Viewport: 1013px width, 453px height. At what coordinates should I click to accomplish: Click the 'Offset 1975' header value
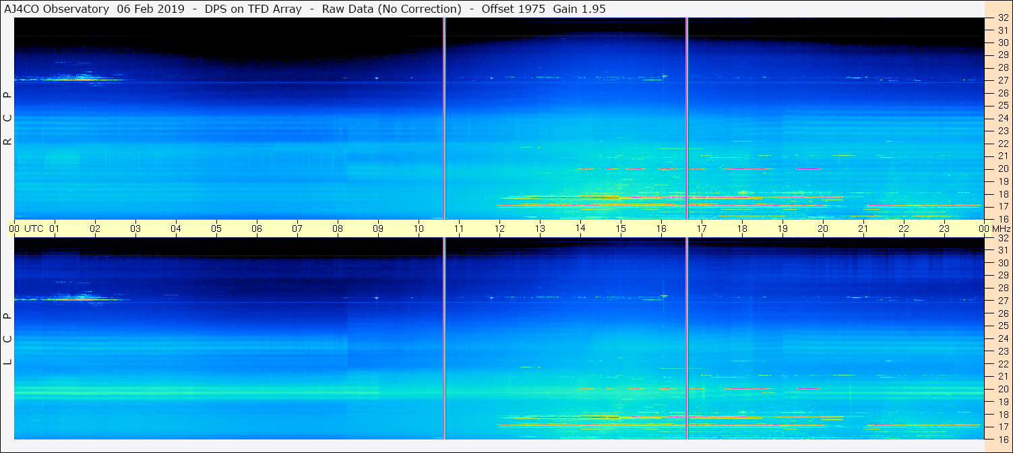pyautogui.click(x=513, y=9)
